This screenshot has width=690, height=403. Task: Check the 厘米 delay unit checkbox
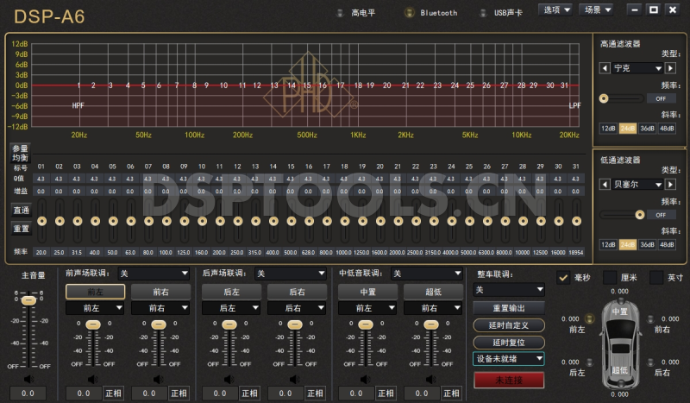(x=611, y=278)
